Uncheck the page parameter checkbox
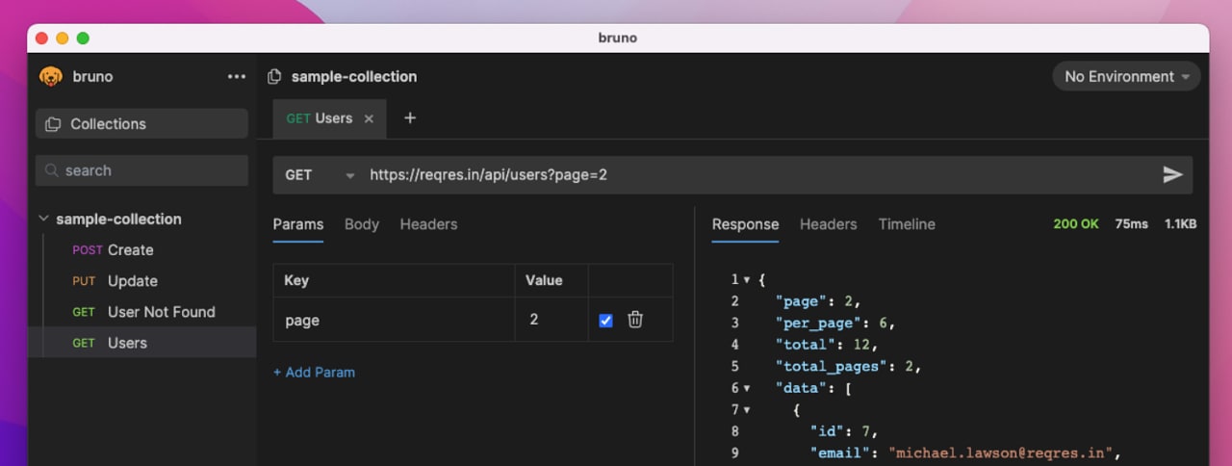Image resolution: width=1232 pixels, height=466 pixels. (605, 321)
